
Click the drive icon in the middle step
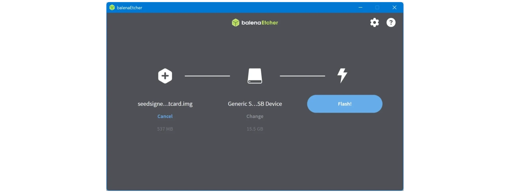[x=255, y=76]
